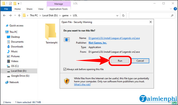The width and height of the screenshot is (178, 105).
Task: Click the Quick access star icon
Action: 7,25
